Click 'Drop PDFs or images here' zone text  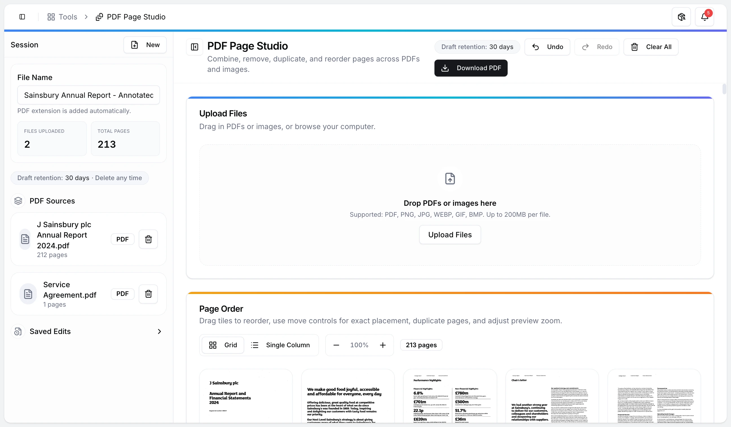tap(450, 203)
